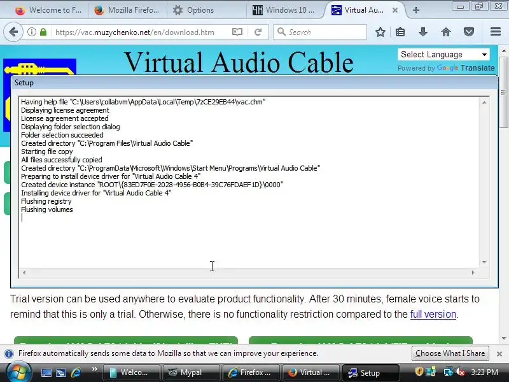The height and width of the screenshot is (382, 509).
Task: Open a new tab with plus button
Action: 416,10
